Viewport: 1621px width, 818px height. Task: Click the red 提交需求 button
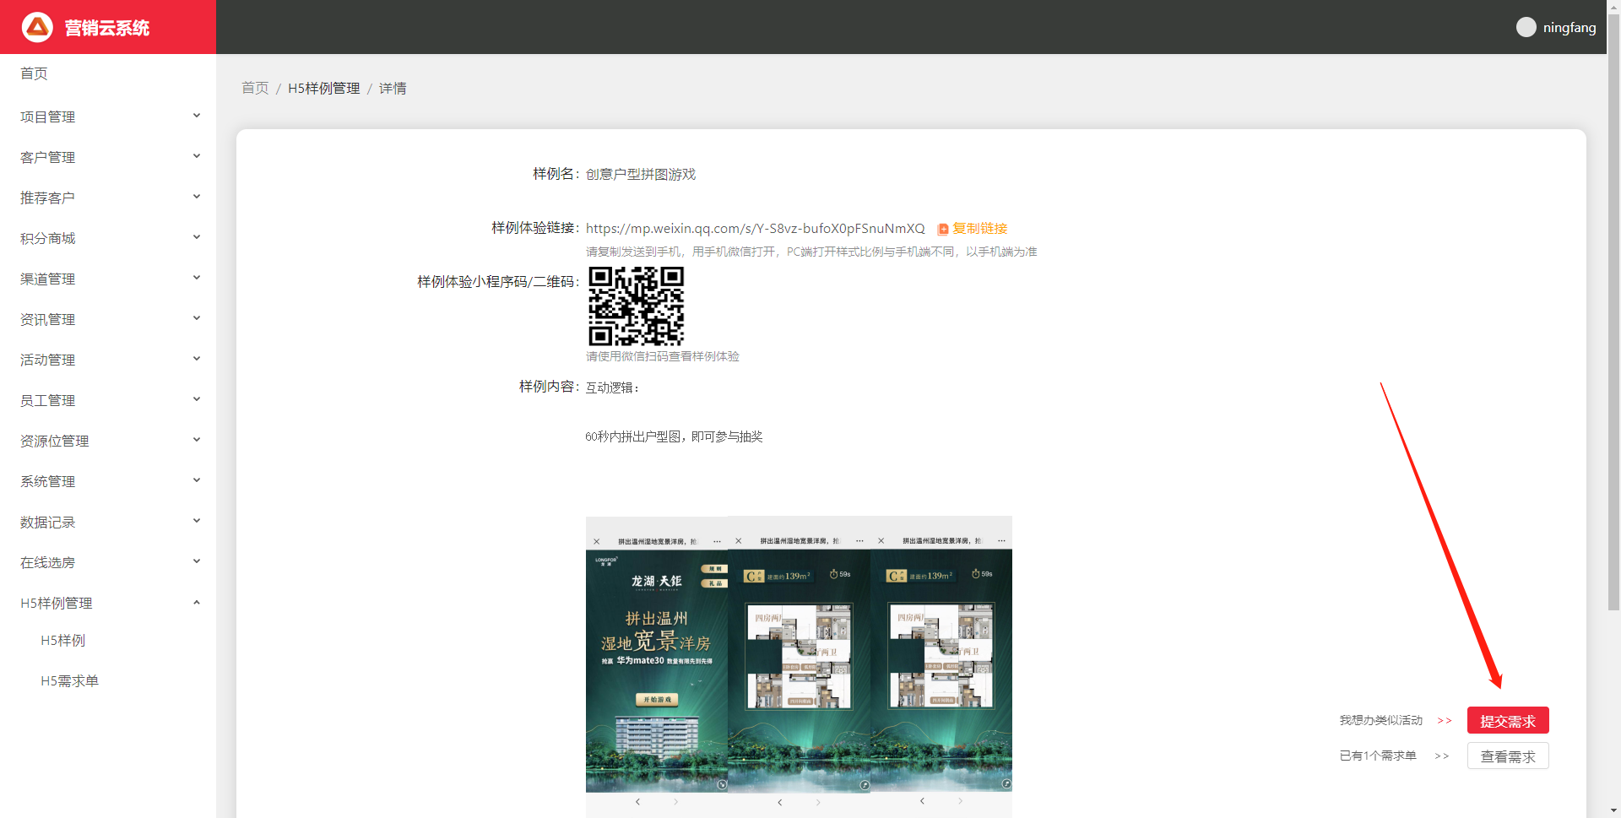1508,721
